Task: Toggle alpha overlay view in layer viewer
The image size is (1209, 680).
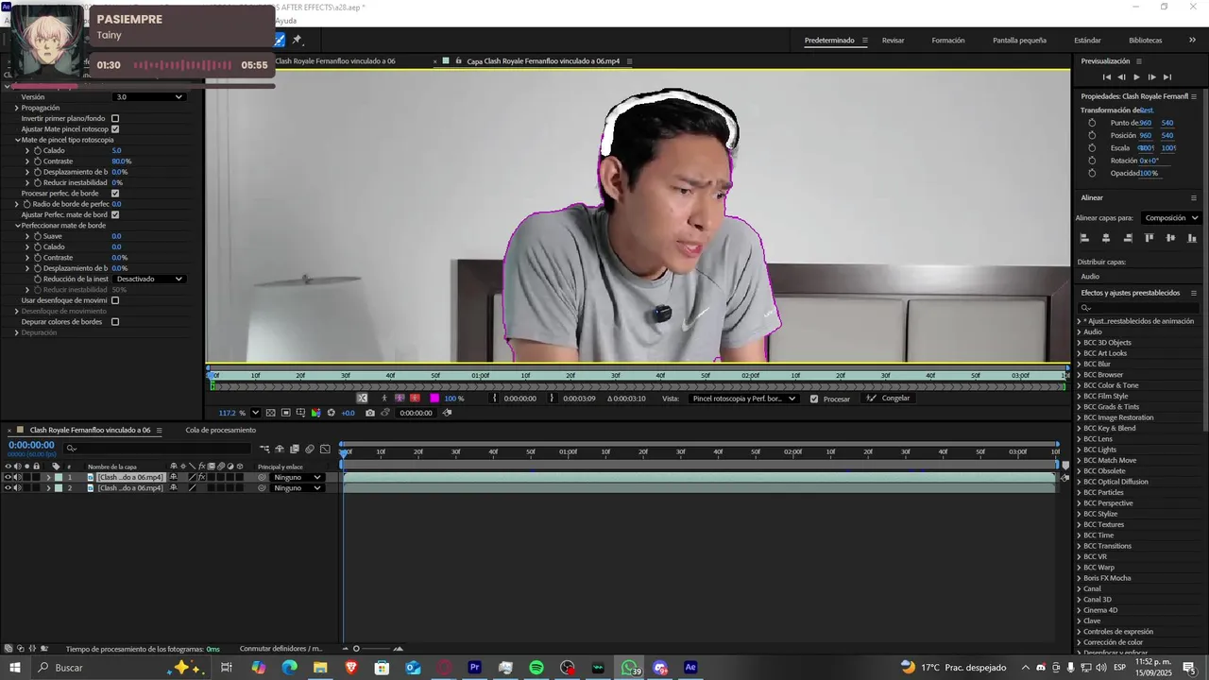Action: [415, 398]
